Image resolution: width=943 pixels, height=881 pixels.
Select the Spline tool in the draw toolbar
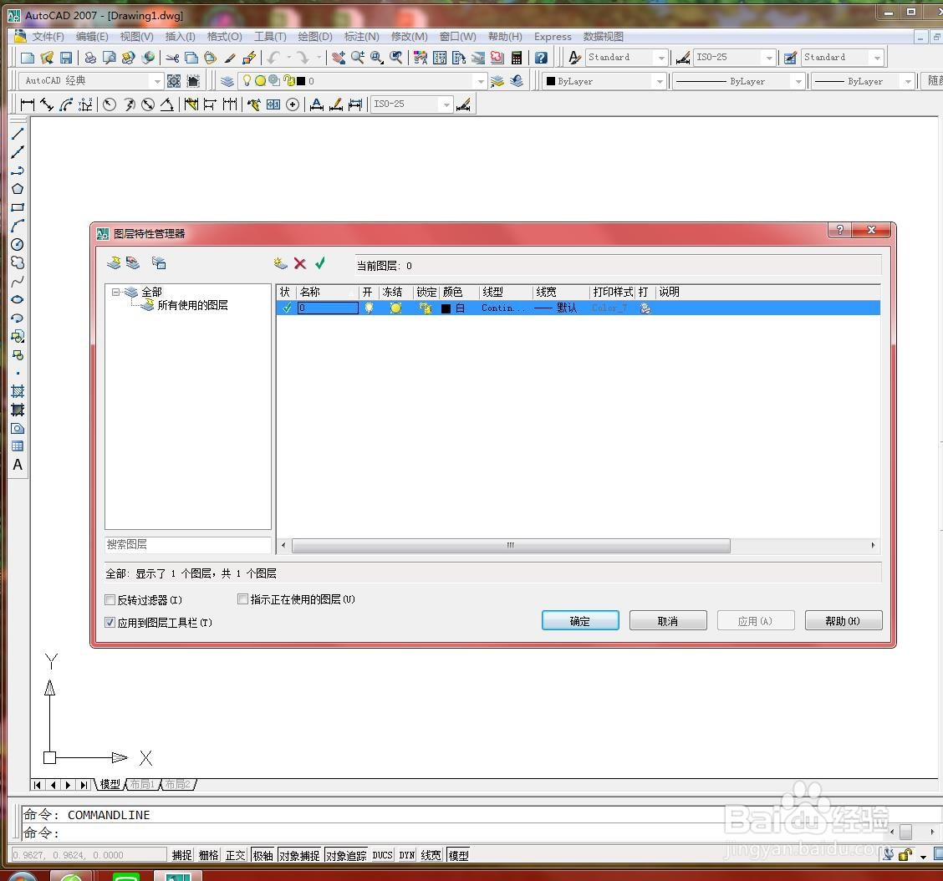coord(18,281)
